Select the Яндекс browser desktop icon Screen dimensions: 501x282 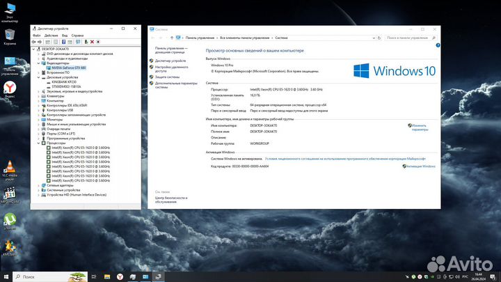click(x=10, y=89)
